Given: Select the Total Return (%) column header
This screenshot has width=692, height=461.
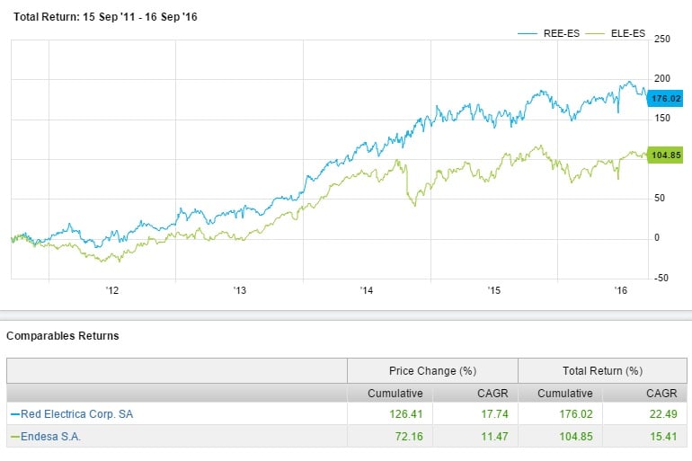Looking at the screenshot, I should pos(602,370).
